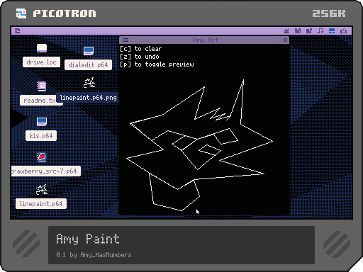Select the drive.loc desktop icon
Viewport: 363px width, 272px height.
[42, 48]
